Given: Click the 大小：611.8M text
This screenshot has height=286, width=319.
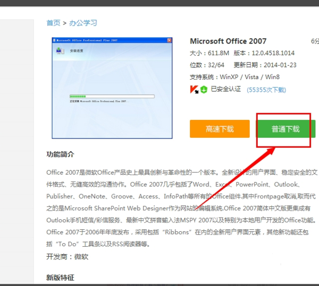Looking at the screenshot, I should point(209,53).
